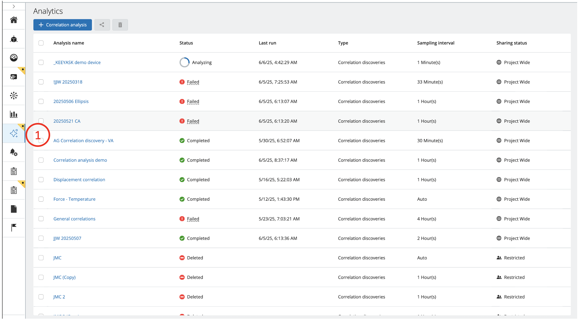Screen dimensions: 579x320
Task: Click the bar chart sidebar icon
Action: pos(14,114)
